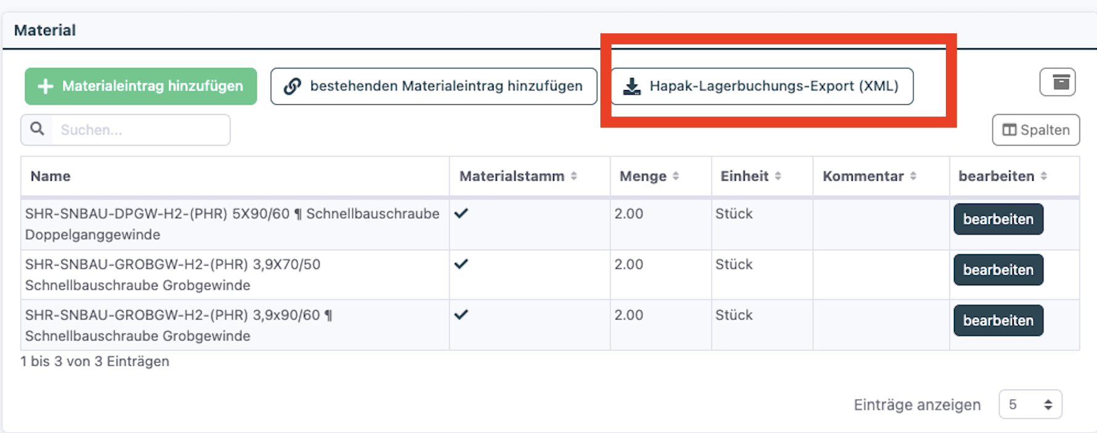Click the green Materialeintrag hinzufügen button
Viewport: 1097px width, 433px height.
click(141, 86)
